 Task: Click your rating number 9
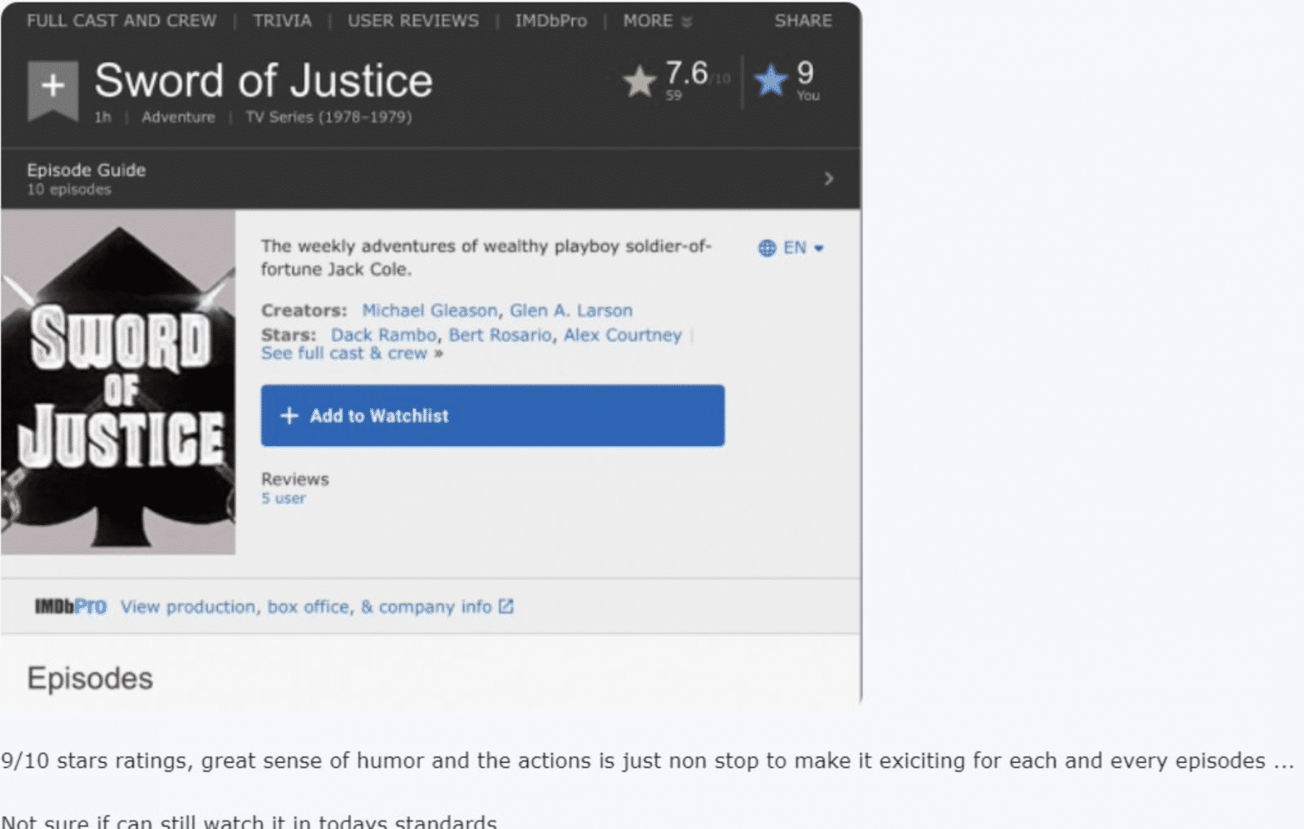coord(805,73)
